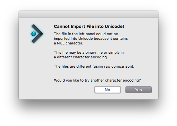This screenshot has width=177, height=126.
Task: Click the line 'imported into Unicode because it contains'
Action: click(x=91, y=38)
